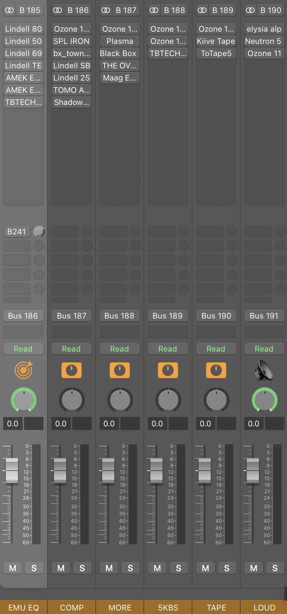The width and height of the screenshot is (287, 614).
Task: Click the B241 send level knob
Action: click(x=39, y=232)
